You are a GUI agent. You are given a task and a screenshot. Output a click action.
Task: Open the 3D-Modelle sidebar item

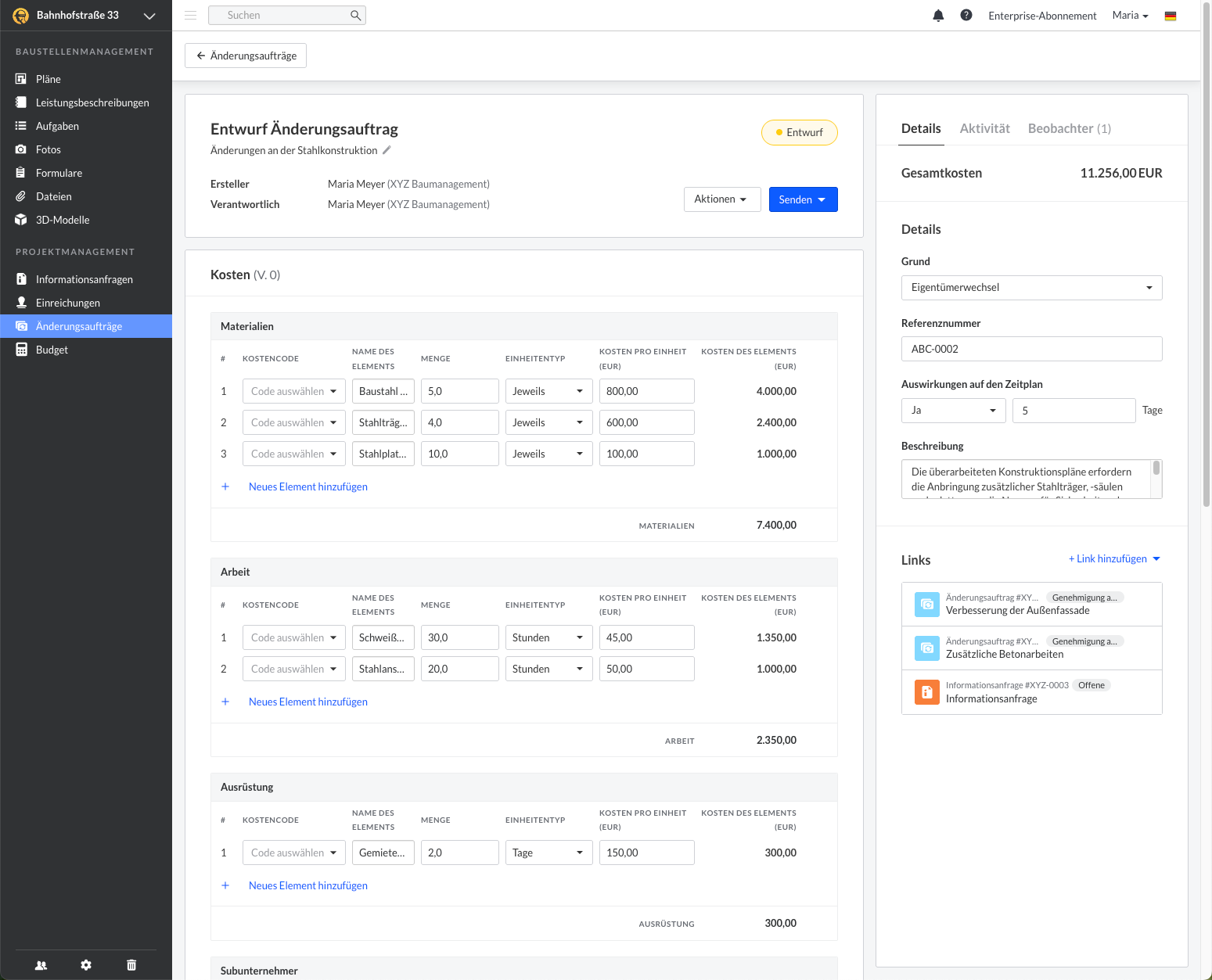coord(63,220)
